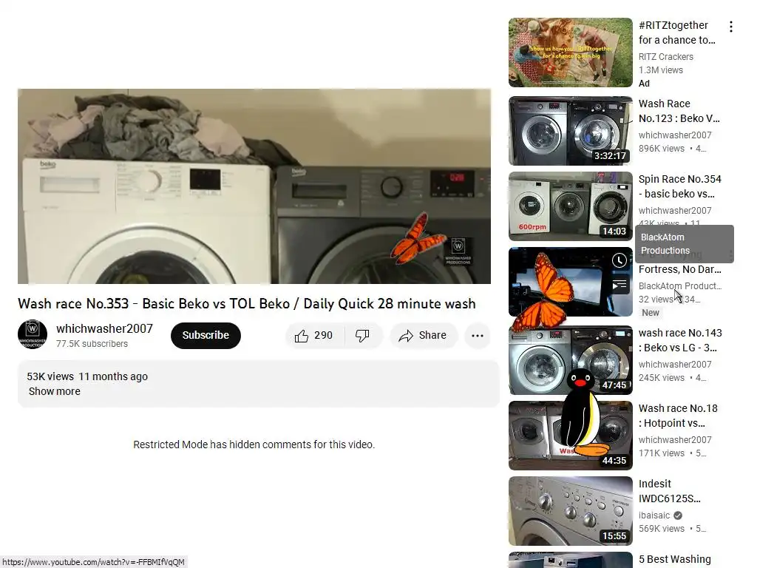Open the Indesit IWDC6125S title link
The width and height of the screenshot is (757, 568).
pos(670,491)
